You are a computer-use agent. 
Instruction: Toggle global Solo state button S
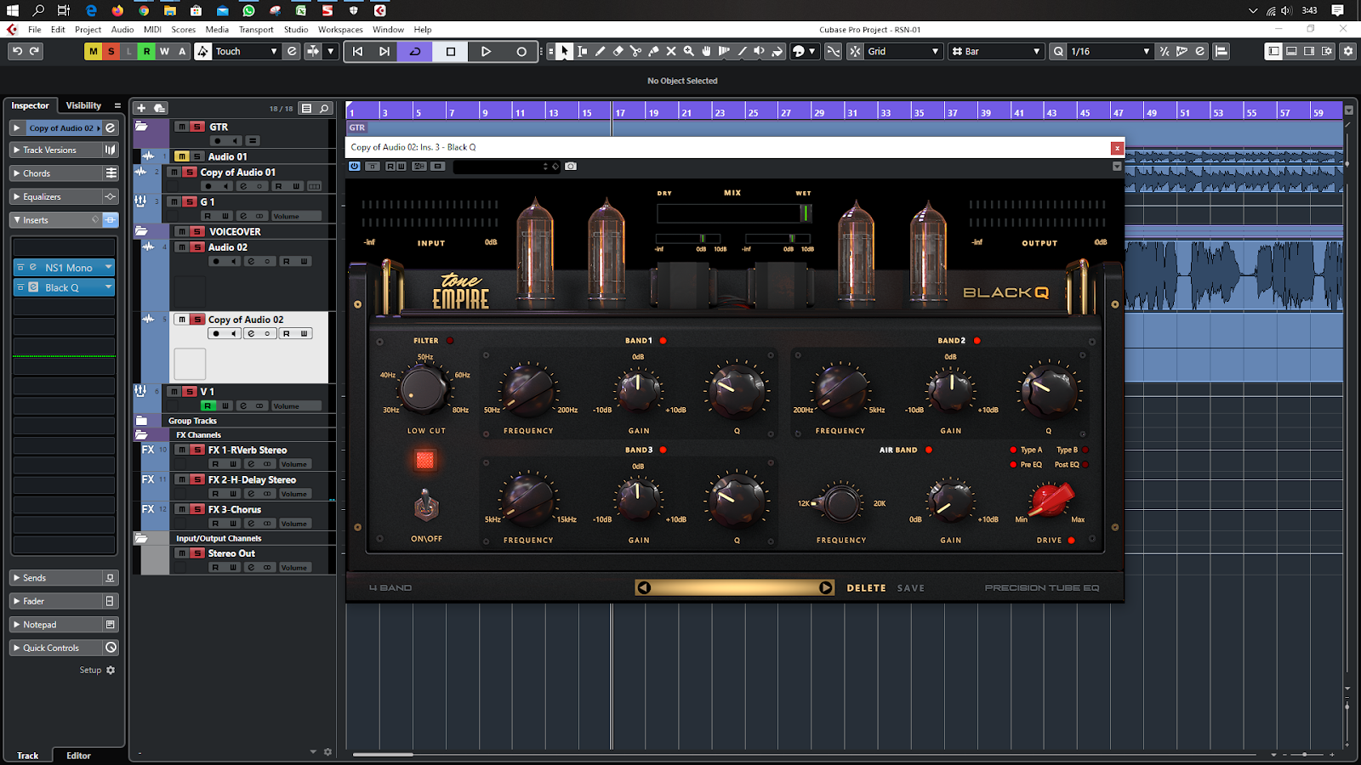[111, 51]
